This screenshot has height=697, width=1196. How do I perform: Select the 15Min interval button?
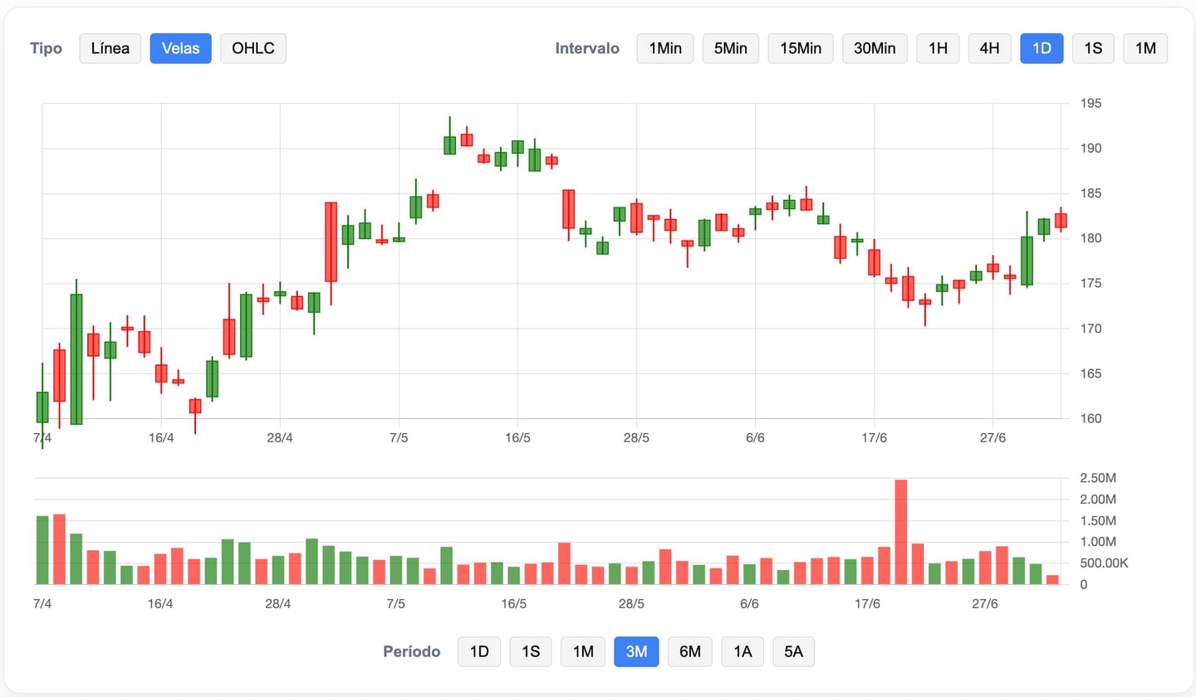tap(801, 48)
